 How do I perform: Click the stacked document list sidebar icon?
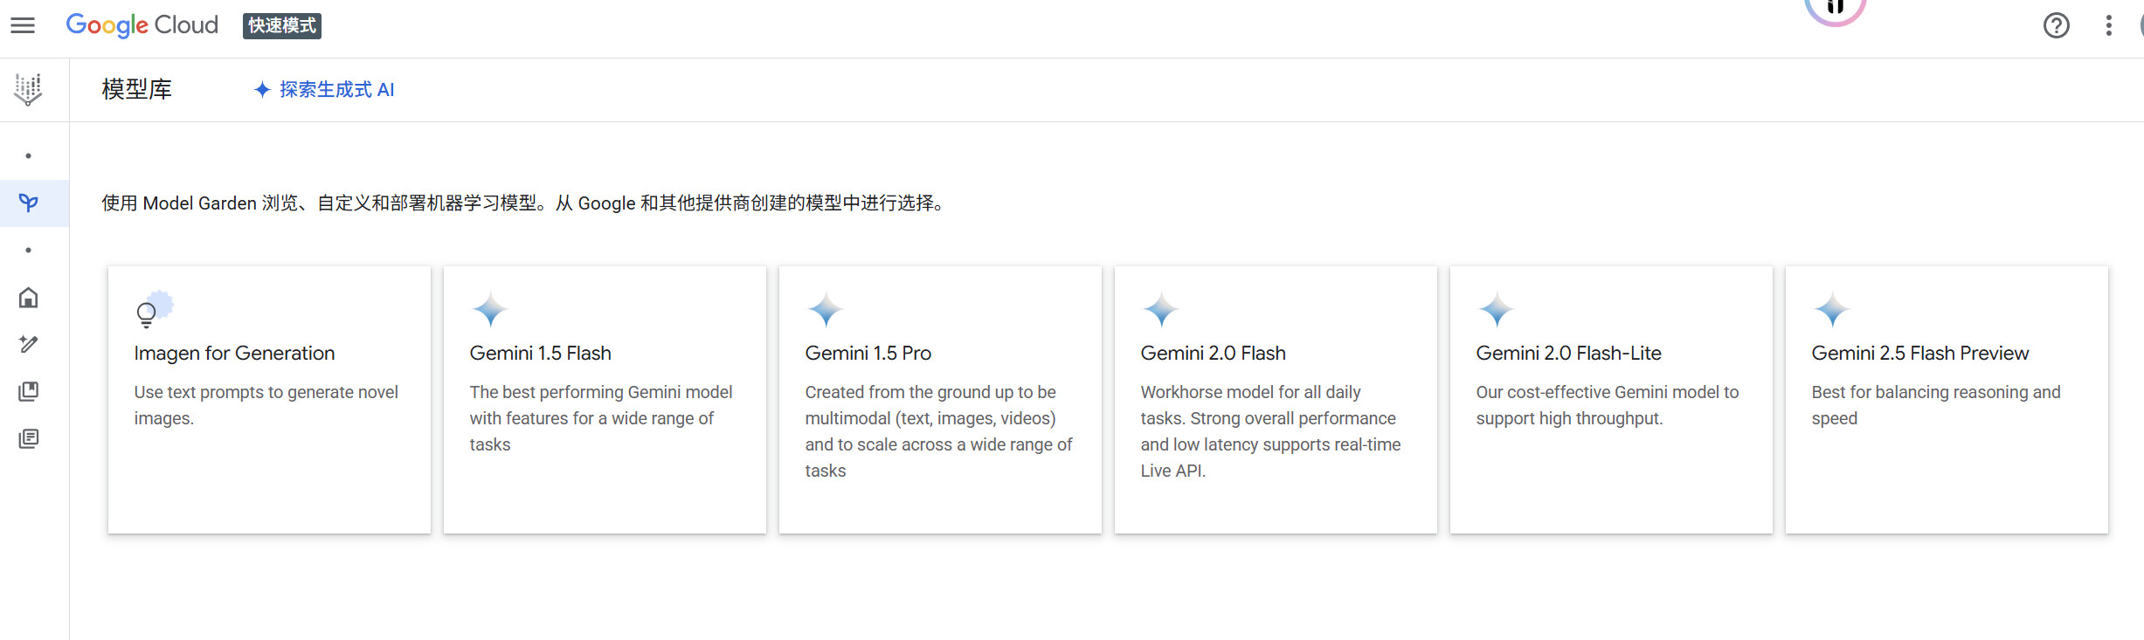pos(29,438)
